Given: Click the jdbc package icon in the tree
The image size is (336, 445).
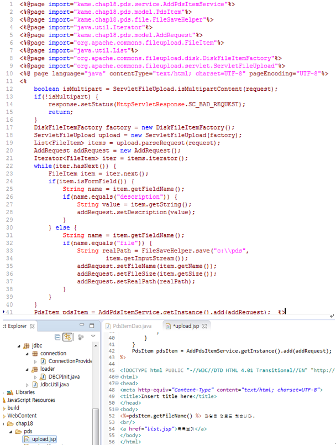Looking at the screenshot, I should tap(27, 346).
